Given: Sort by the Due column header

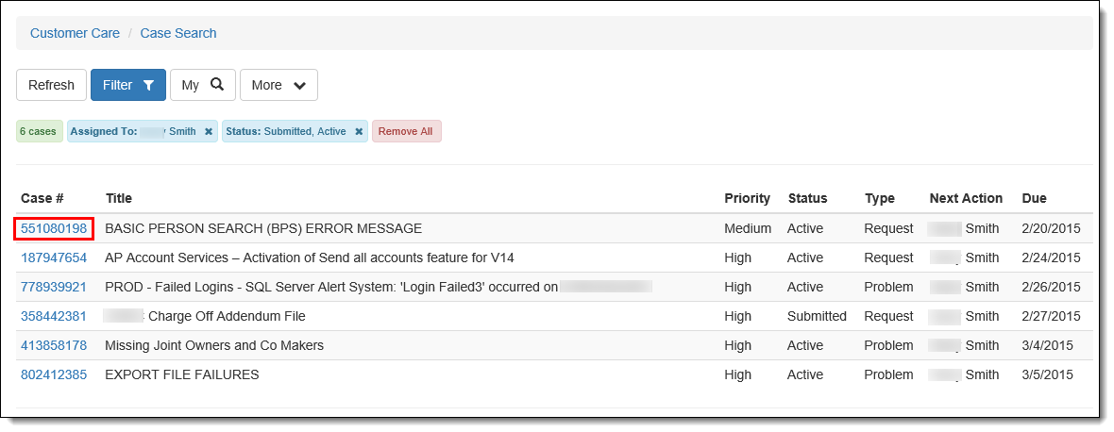Looking at the screenshot, I should pyautogui.click(x=1034, y=199).
